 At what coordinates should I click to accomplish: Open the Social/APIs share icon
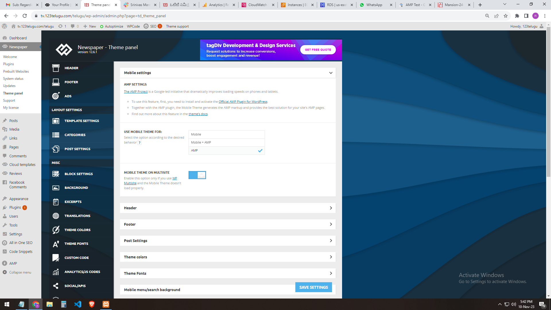(x=56, y=286)
